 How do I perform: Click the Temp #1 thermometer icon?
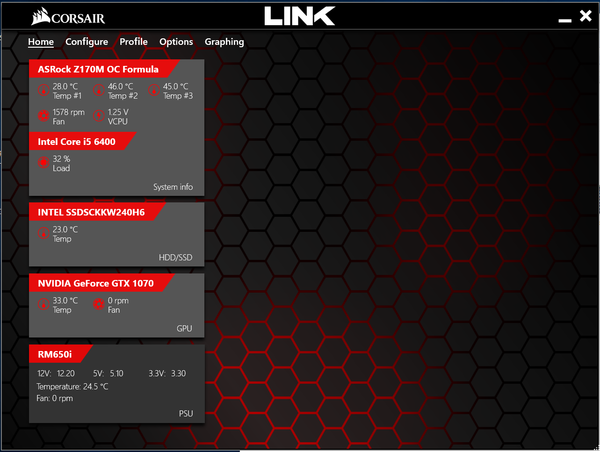click(43, 90)
